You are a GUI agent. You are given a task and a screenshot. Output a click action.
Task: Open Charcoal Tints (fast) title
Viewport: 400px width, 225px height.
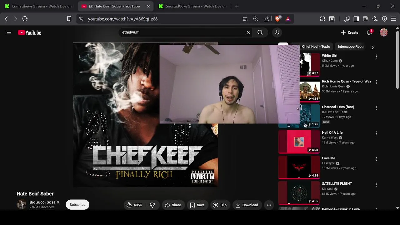338,107
